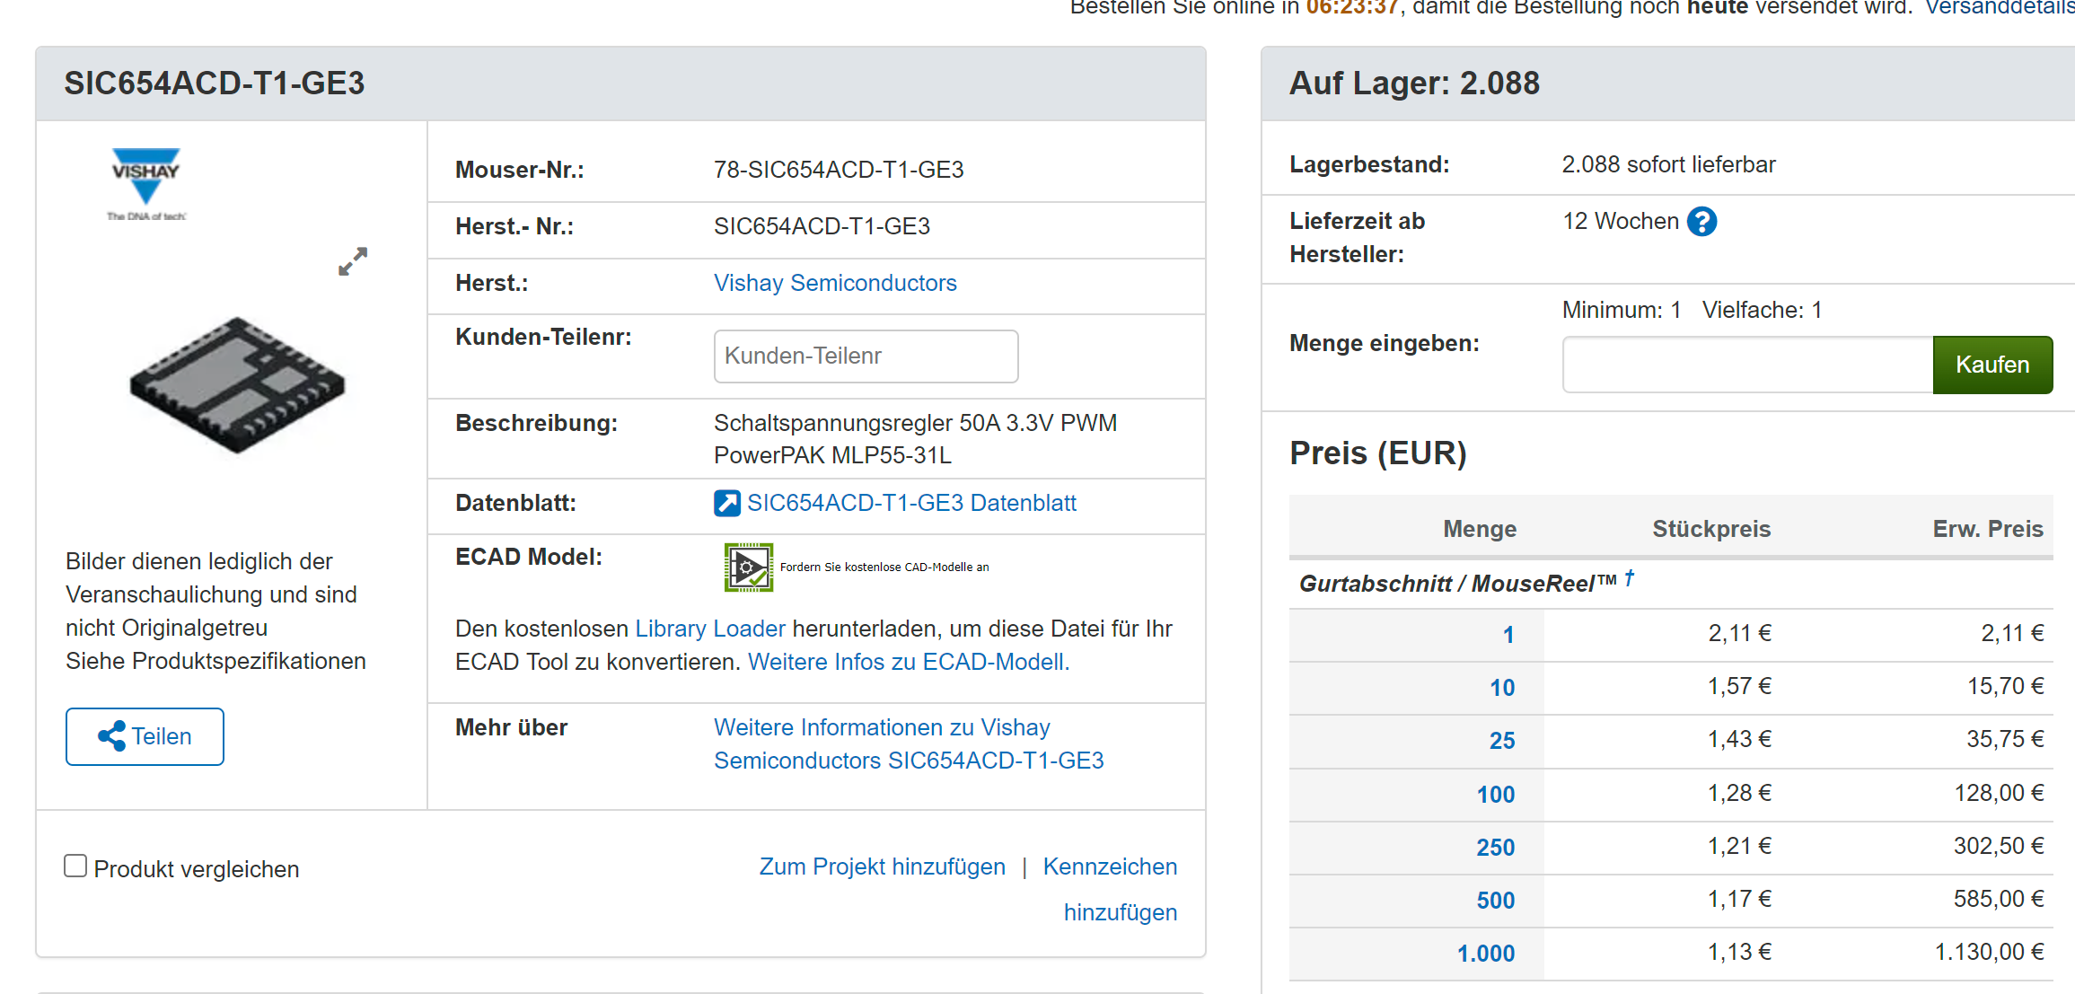Focus the Menge eingeben quantity field

pos(1746,365)
